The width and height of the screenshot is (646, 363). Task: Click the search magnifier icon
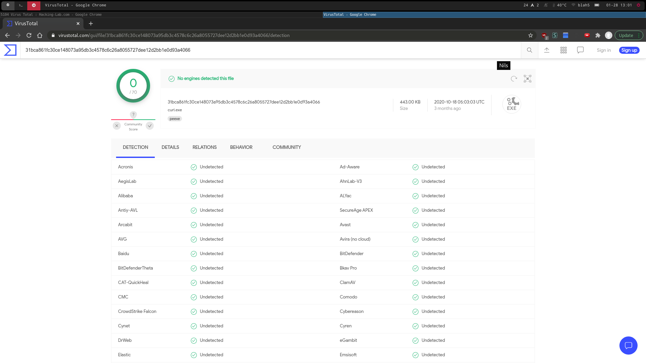click(x=529, y=50)
